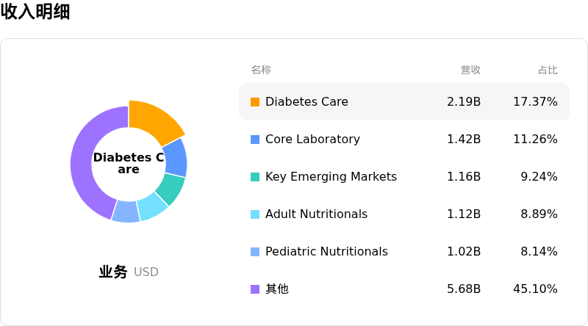
Task: Click the teal Key Emerging Markets swatch
Action: pos(255,177)
